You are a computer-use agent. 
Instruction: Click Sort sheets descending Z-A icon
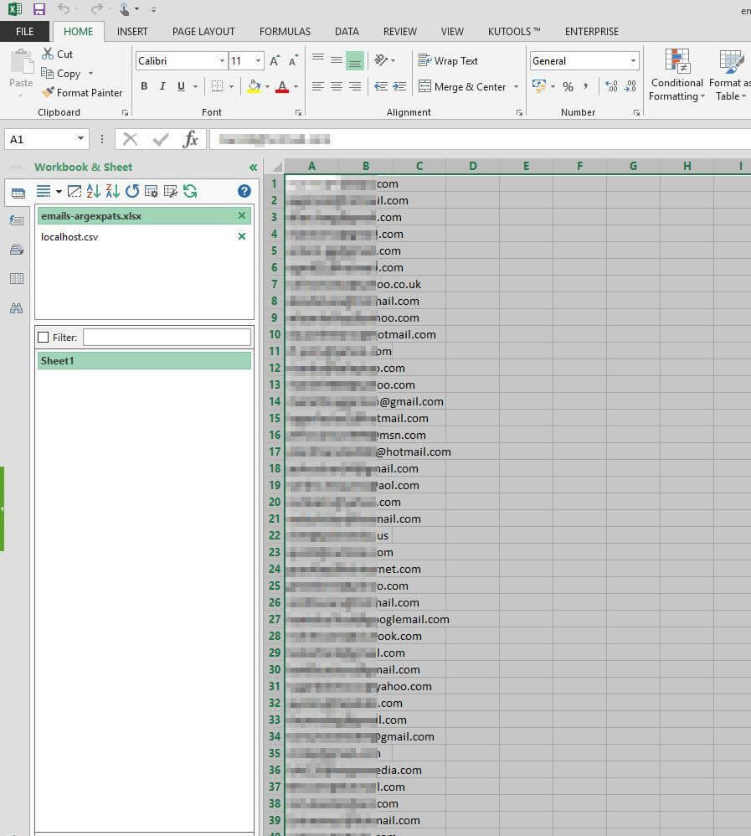pos(112,191)
